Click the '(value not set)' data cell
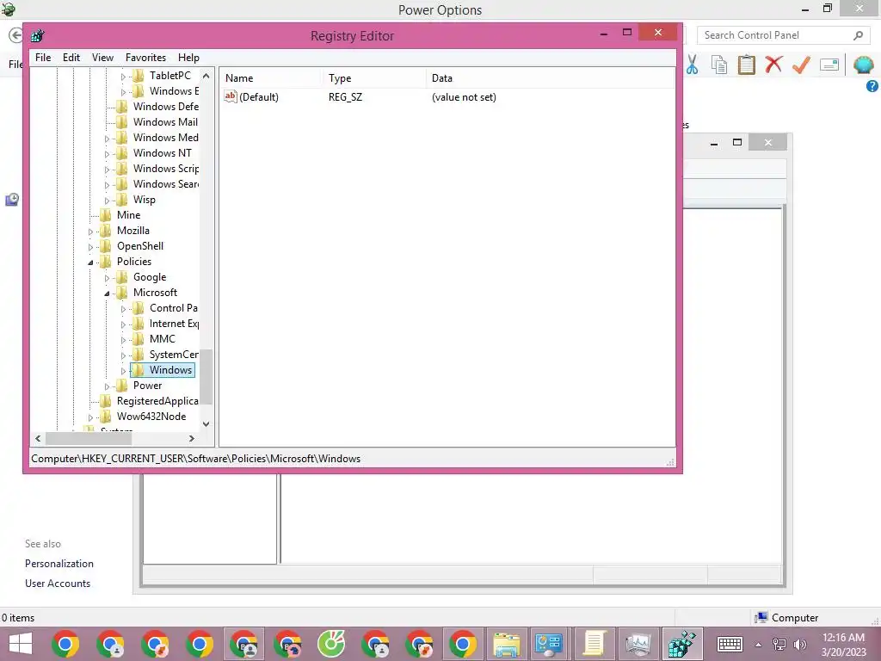This screenshot has width=881, height=661. (x=464, y=97)
